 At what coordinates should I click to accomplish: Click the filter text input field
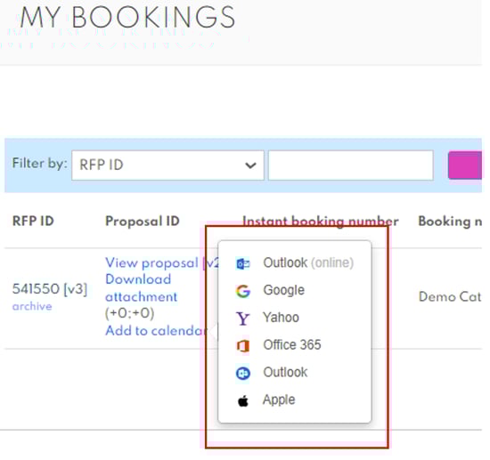point(351,165)
